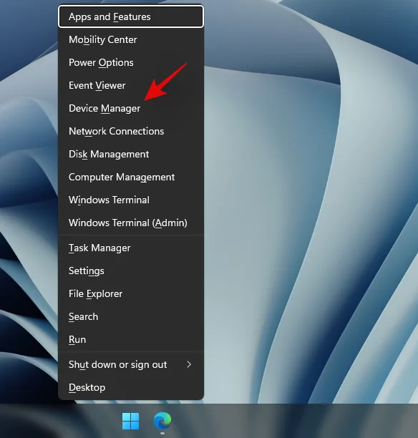Select Computer Management entry
Screen dimensions: 418x438
(x=131, y=177)
